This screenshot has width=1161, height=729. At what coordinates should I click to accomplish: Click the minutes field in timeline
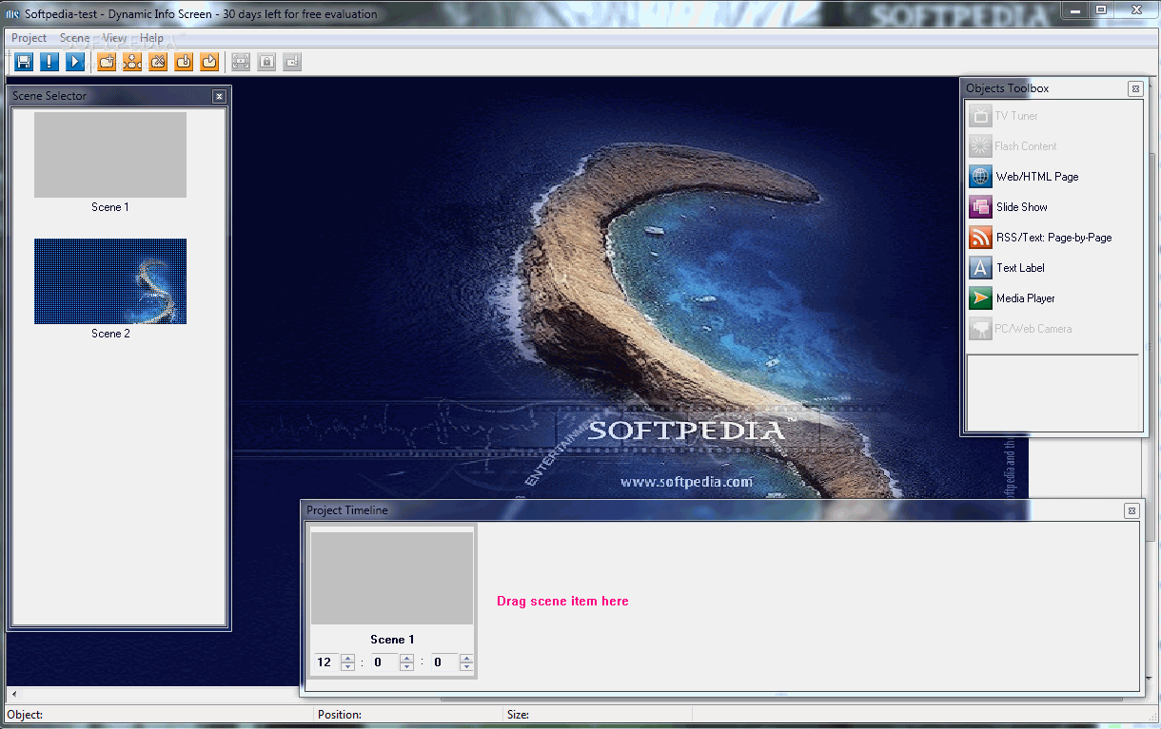(384, 662)
